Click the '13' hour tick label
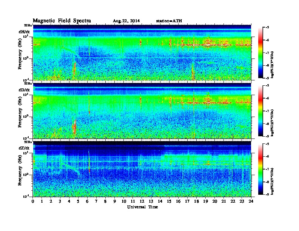The image size is (299, 231). (151, 201)
